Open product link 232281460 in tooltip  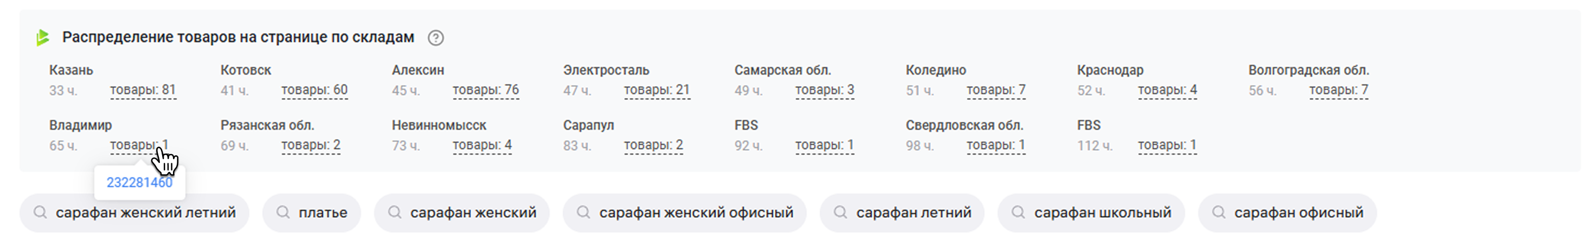(139, 183)
